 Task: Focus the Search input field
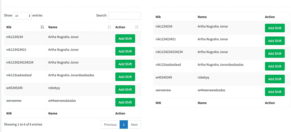click(x=124, y=16)
